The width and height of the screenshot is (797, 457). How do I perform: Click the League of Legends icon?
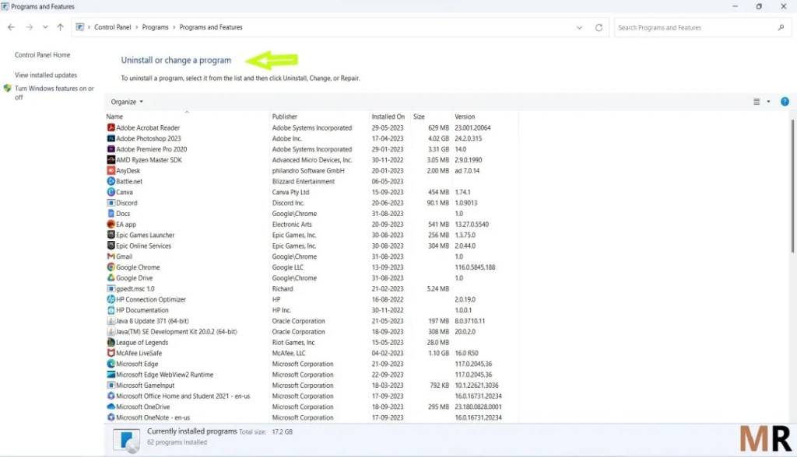pyautogui.click(x=111, y=342)
